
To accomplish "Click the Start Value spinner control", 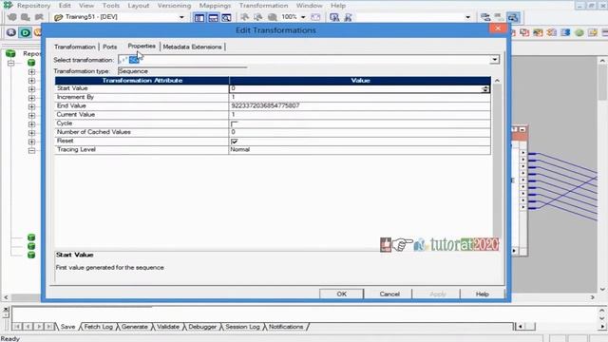I will 485,88.
